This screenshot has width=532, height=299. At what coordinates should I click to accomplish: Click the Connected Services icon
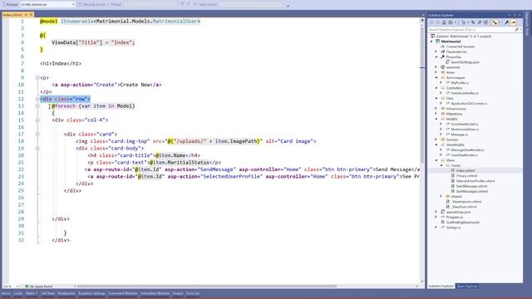[442, 47]
